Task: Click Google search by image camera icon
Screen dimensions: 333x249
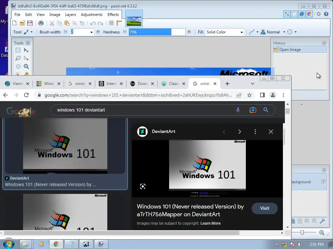Action: tap(253, 110)
